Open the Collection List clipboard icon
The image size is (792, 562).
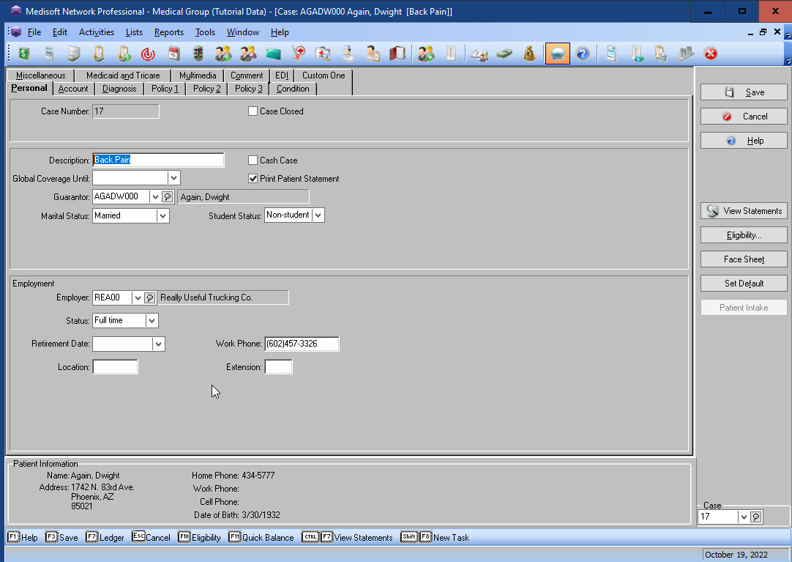tap(99, 53)
